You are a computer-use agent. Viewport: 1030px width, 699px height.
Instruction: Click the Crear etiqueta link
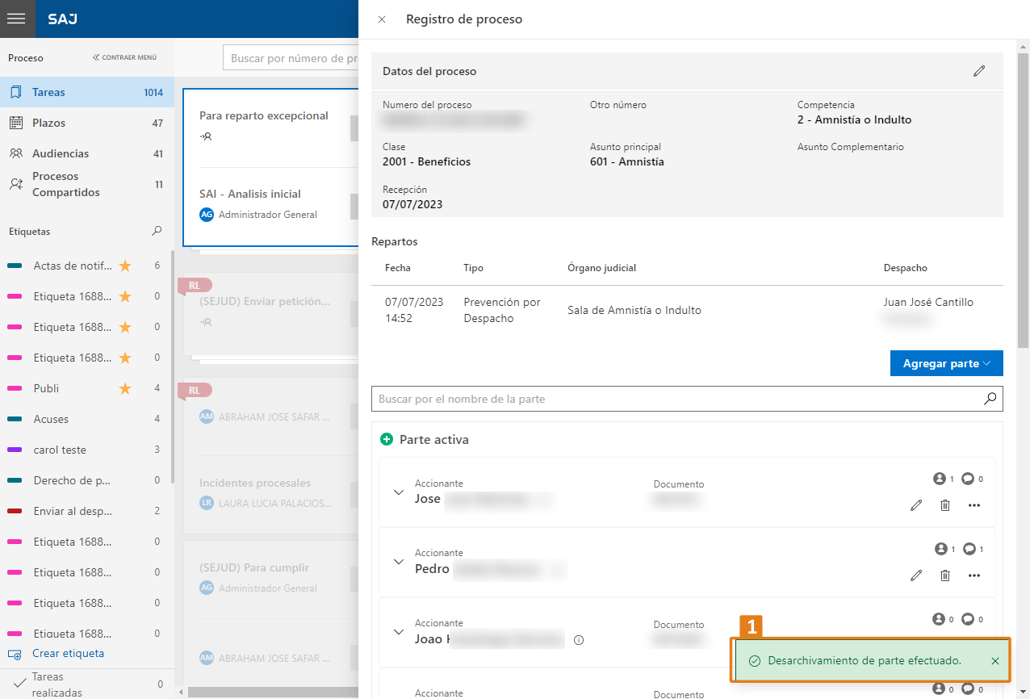[68, 653]
